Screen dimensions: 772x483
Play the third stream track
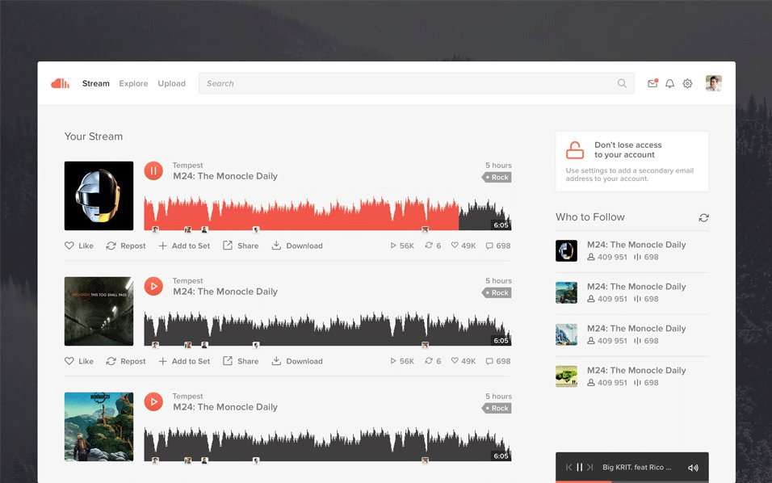point(153,401)
